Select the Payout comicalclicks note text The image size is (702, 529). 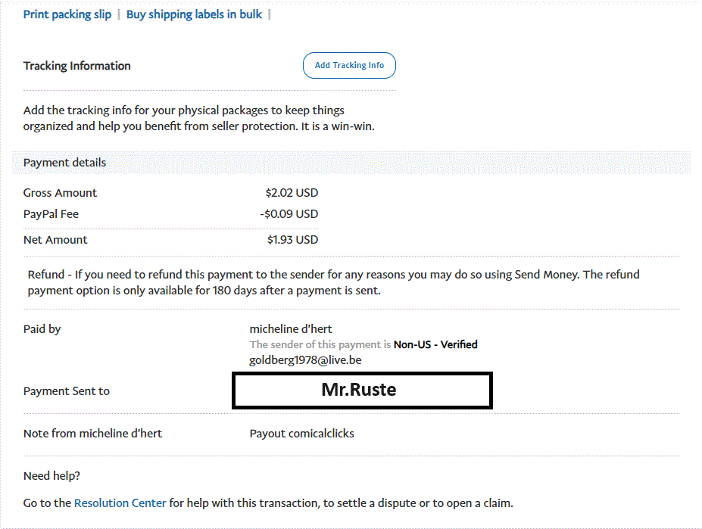pos(301,434)
